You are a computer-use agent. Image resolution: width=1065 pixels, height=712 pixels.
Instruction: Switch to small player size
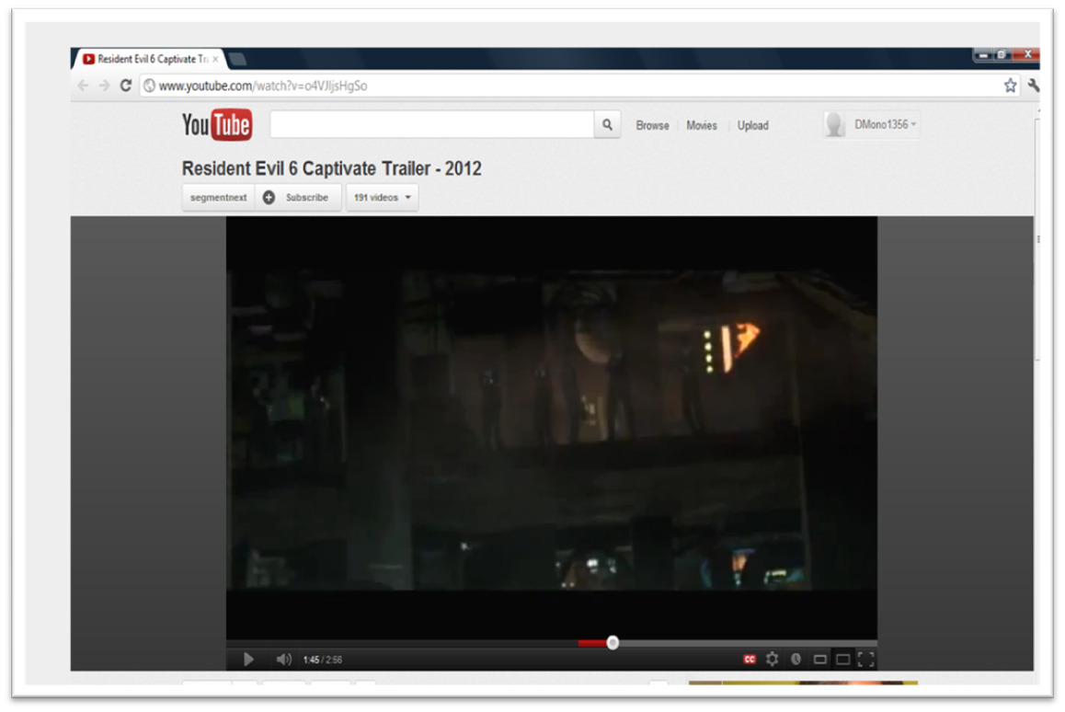tap(819, 660)
